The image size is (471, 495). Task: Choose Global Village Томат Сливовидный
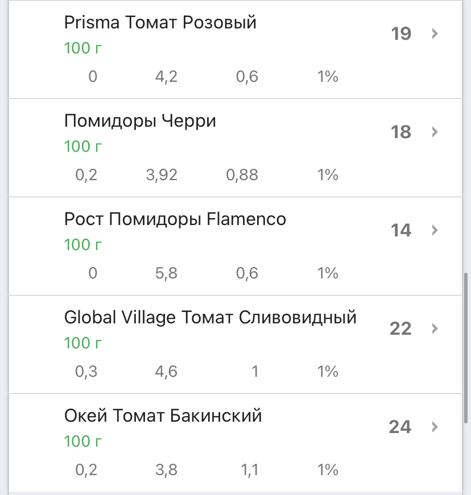click(210, 317)
